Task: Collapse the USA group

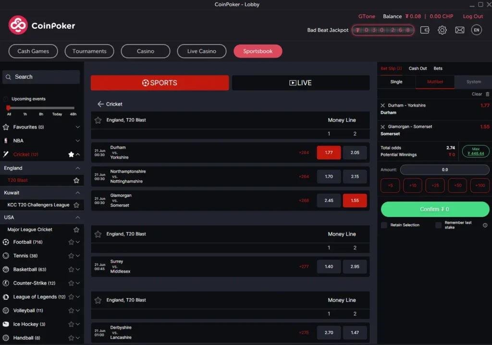Action: 77,217
